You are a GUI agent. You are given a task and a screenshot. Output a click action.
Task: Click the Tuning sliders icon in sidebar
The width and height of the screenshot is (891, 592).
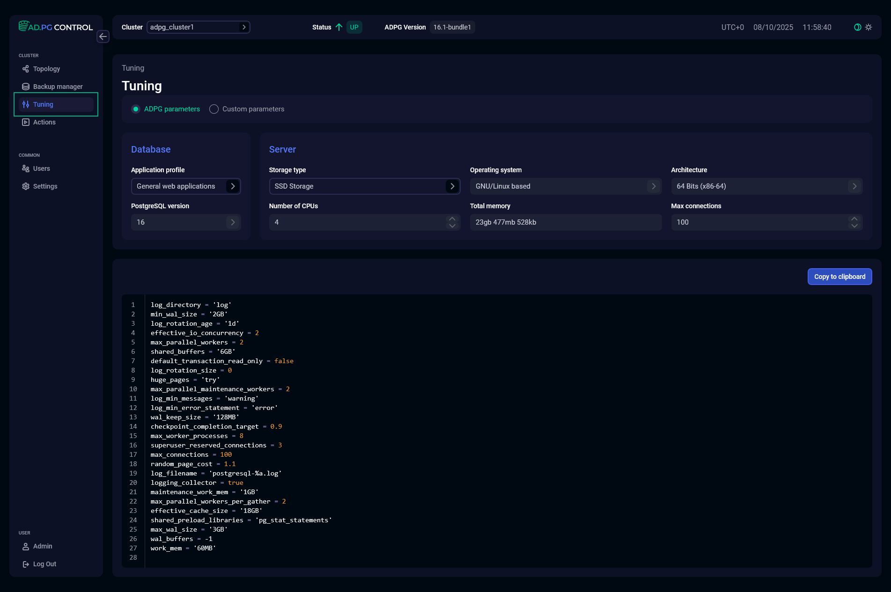pos(26,104)
